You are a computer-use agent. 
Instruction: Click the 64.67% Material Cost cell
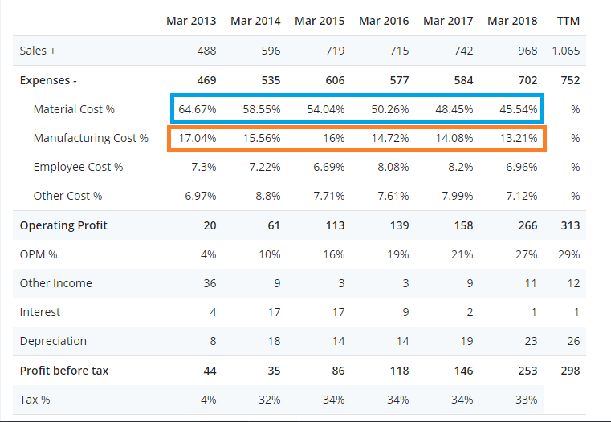pyautogui.click(x=198, y=109)
